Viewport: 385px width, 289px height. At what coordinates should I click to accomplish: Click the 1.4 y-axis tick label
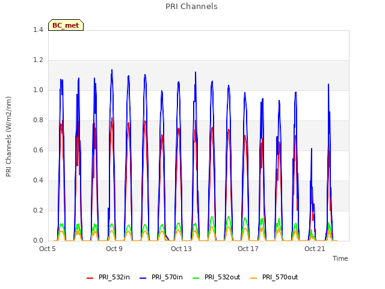38,30
